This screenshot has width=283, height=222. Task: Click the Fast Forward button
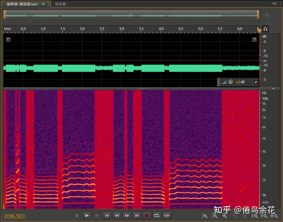127,216
